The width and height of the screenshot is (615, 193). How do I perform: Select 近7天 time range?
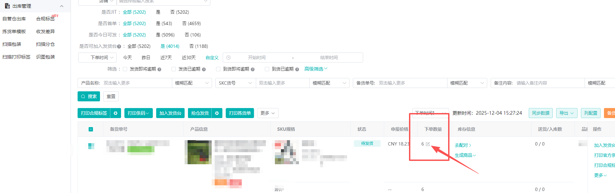[166, 58]
